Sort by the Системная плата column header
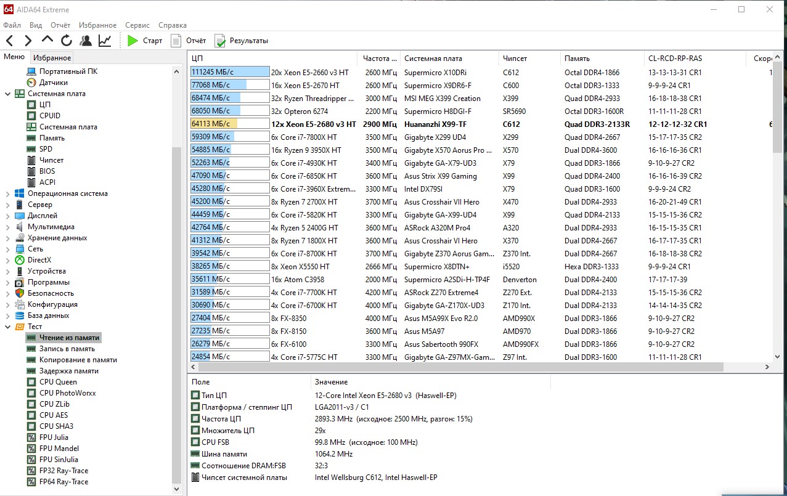Image resolution: width=787 pixels, height=496 pixels. point(449,59)
